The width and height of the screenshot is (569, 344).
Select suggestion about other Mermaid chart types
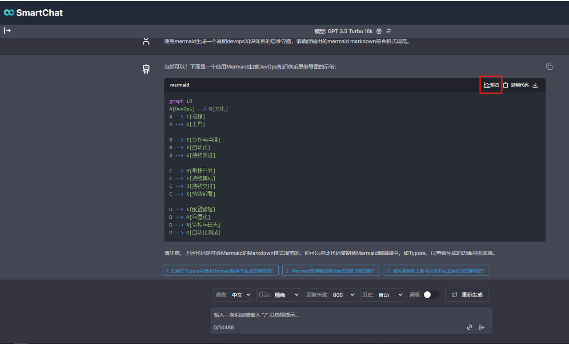point(331,270)
